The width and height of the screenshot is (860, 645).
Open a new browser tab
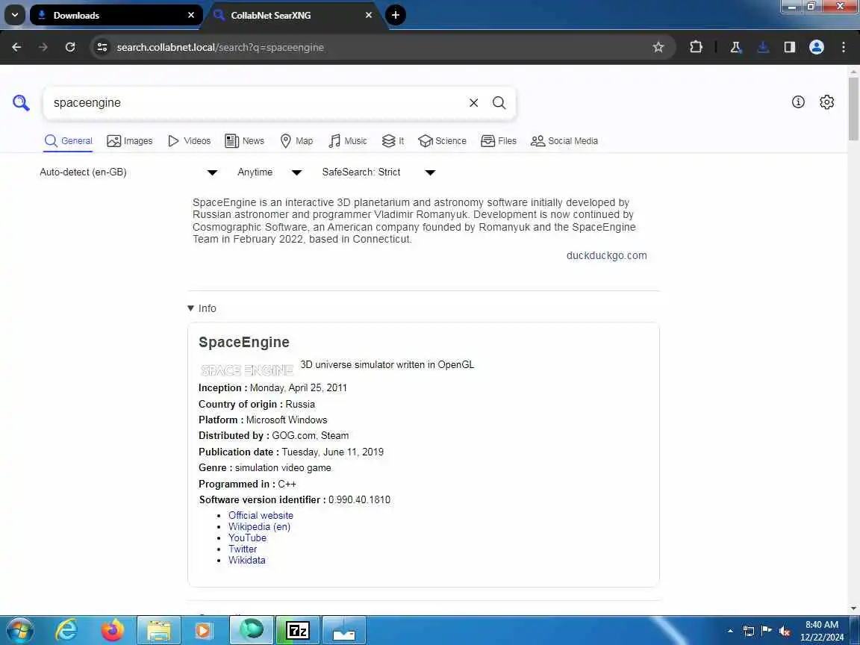(x=396, y=15)
